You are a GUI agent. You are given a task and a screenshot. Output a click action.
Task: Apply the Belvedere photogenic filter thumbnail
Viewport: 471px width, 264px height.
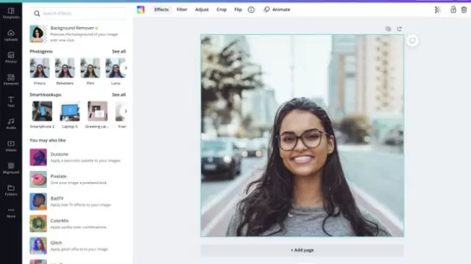65,68
